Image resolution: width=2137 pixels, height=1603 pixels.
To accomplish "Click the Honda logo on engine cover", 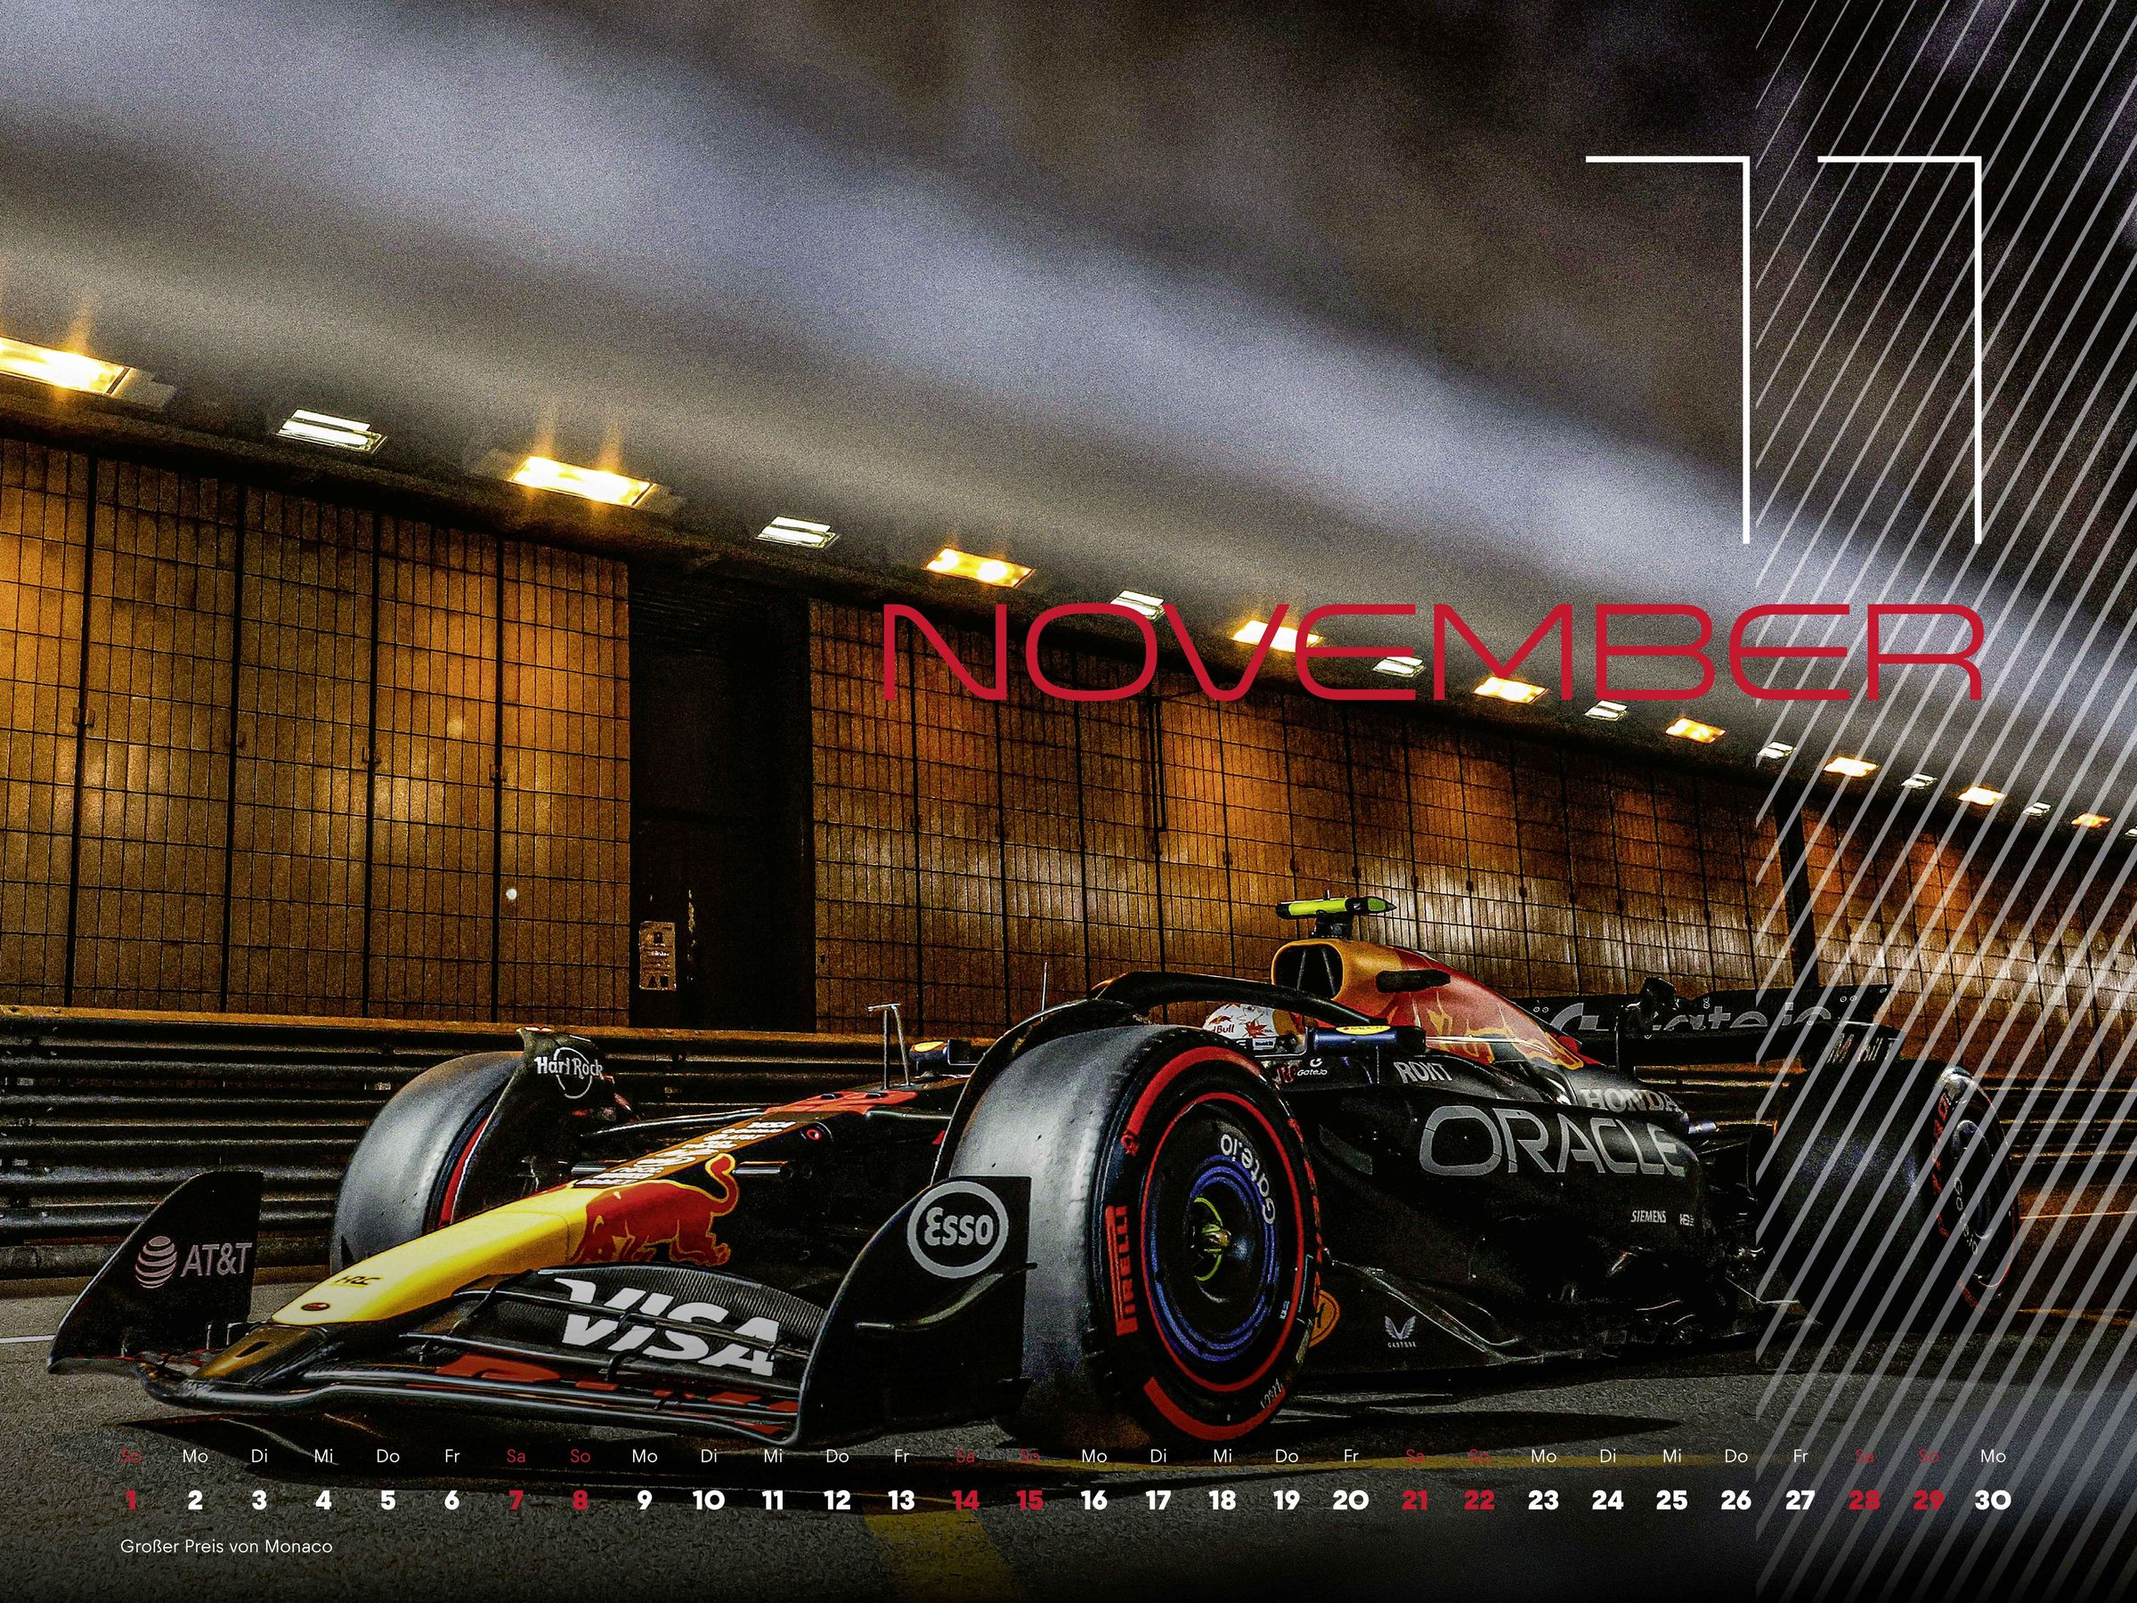I will (1630, 1101).
